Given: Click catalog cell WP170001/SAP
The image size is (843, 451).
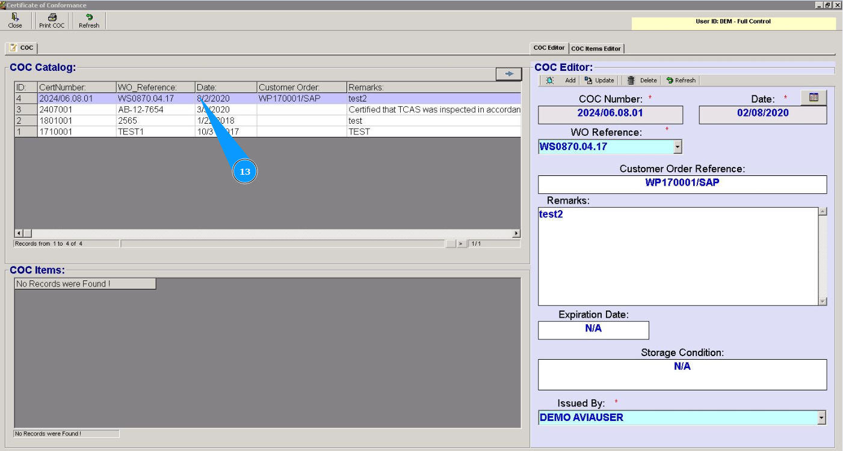Looking at the screenshot, I should pos(302,98).
